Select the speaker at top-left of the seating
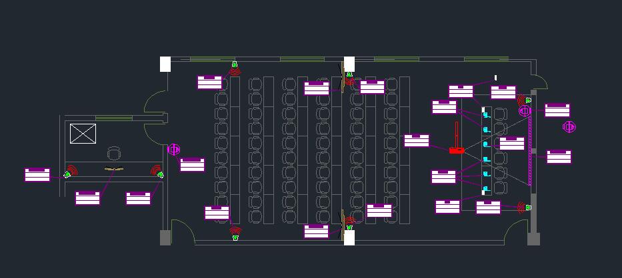 pyautogui.click(x=234, y=70)
